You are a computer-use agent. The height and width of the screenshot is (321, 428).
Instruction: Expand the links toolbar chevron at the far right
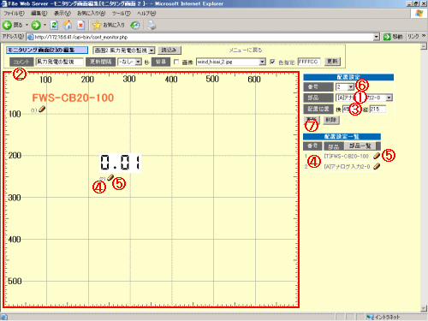(x=424, y=36)
